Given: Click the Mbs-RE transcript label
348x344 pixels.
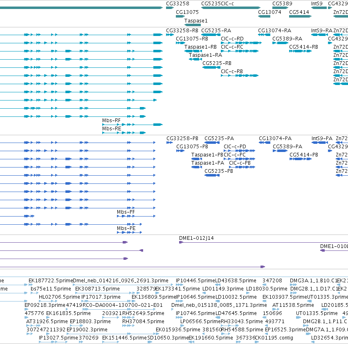Looking at the screenshot, I should click(x=112, y=129).
